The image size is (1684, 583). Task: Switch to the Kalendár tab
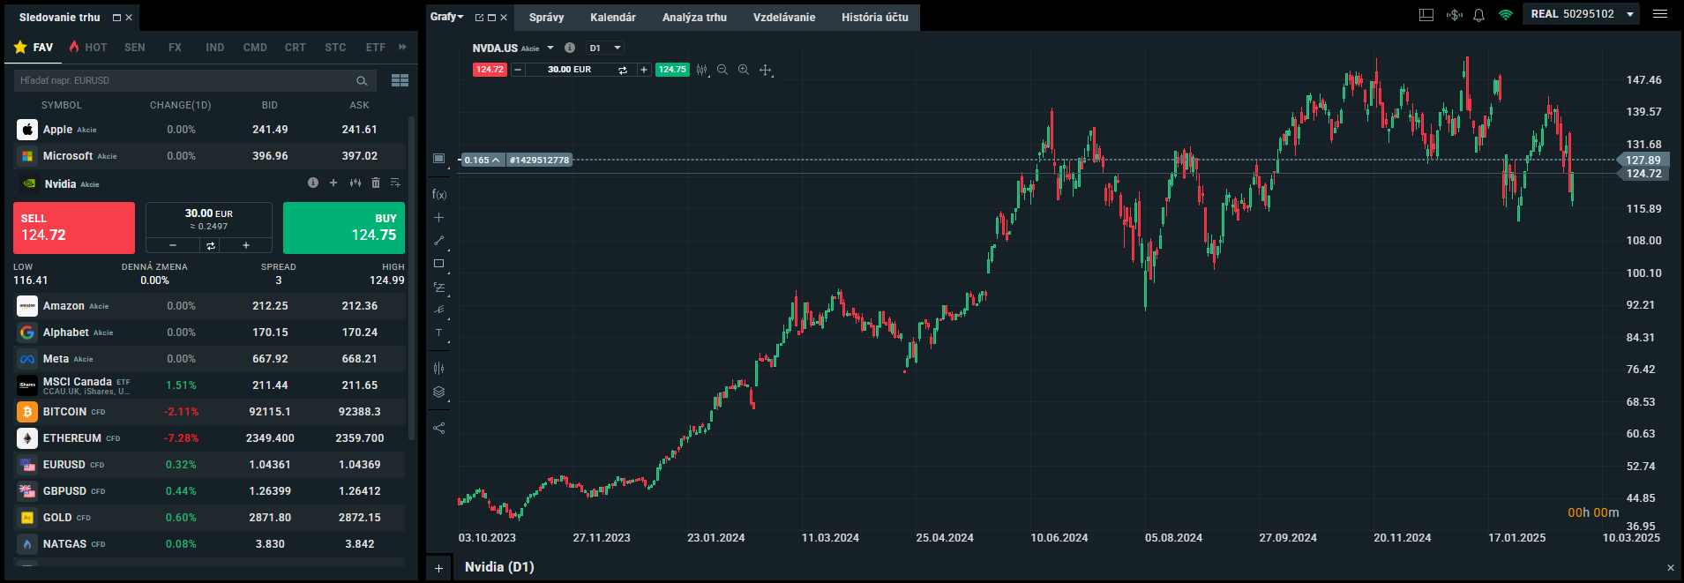612,18
